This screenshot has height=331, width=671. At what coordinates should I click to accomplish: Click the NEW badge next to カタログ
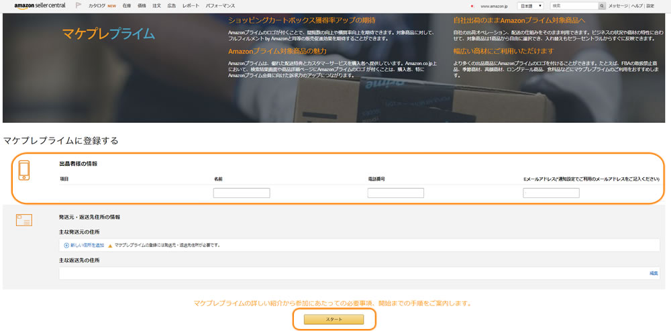(x=111, y=6)
